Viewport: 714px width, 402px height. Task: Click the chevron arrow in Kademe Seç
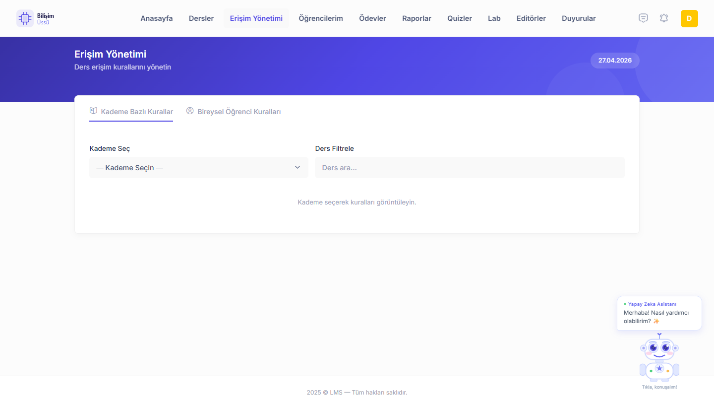click(297, 167)
